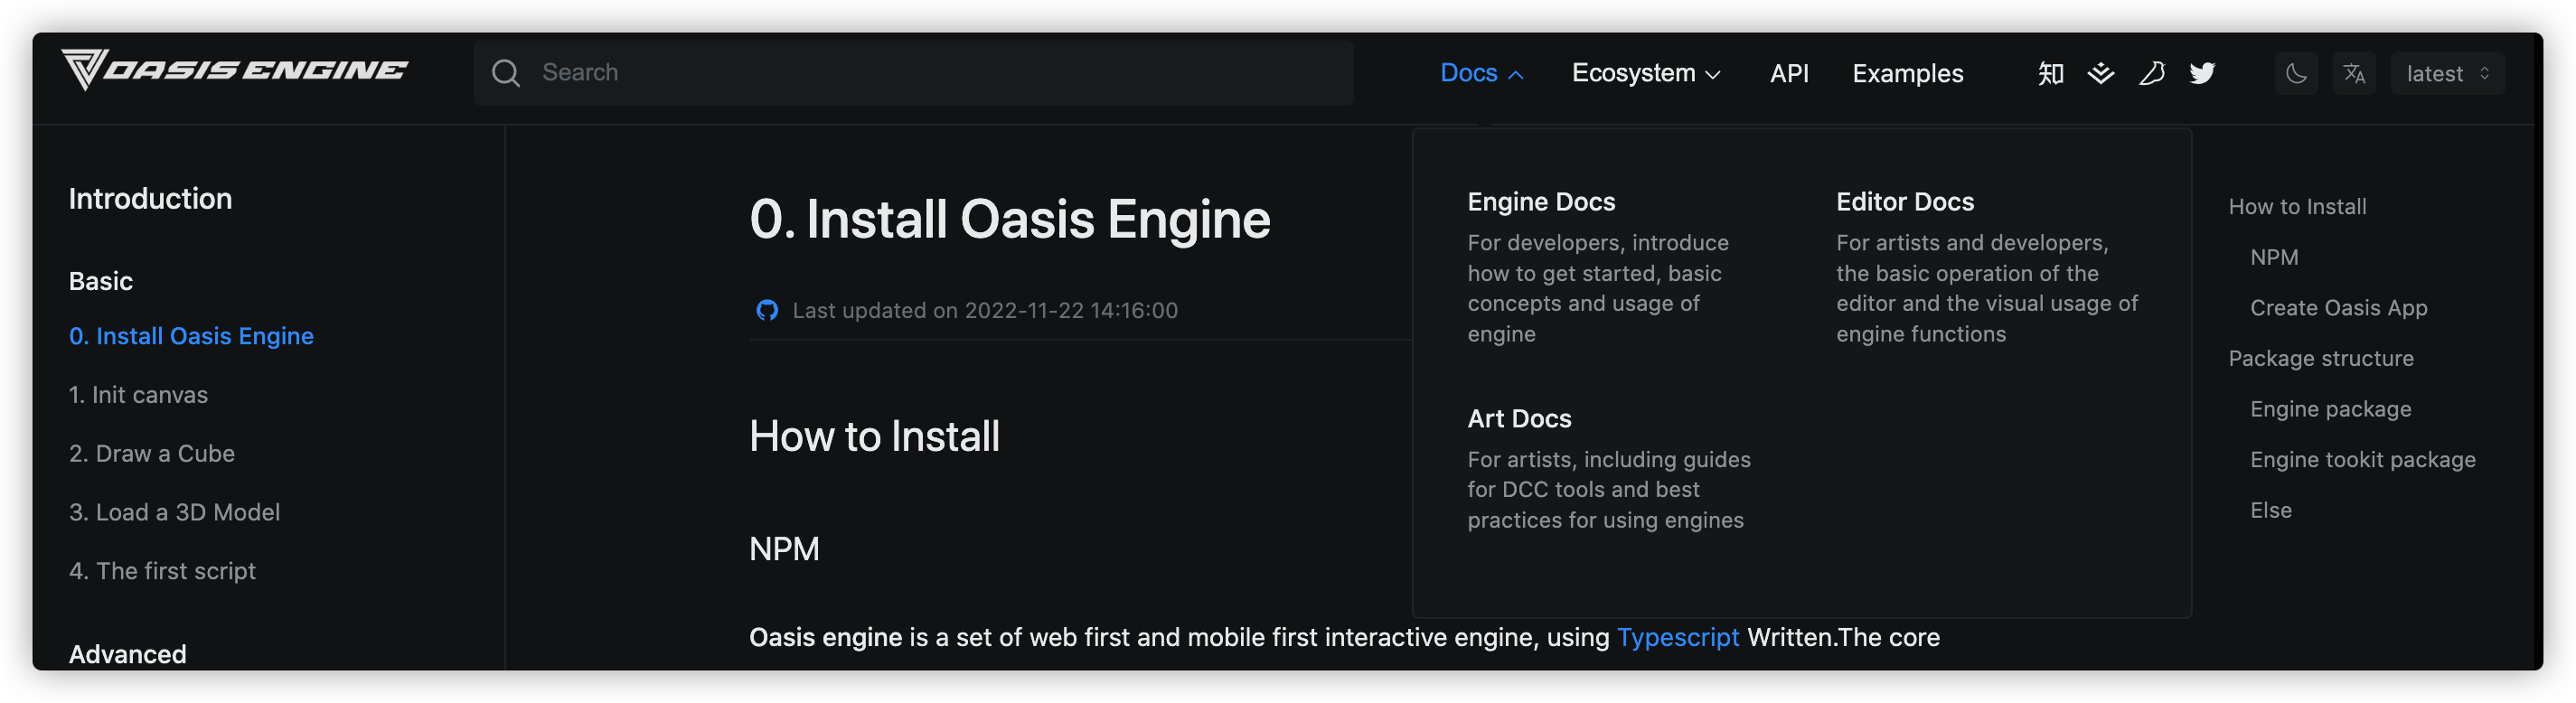Click the GitHub icon beside last updated
The height and width of the screenshot is (703, 2576).
(x=767, y=310)
